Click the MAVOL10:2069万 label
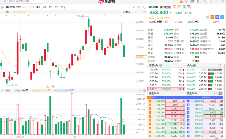 (64, 91)
